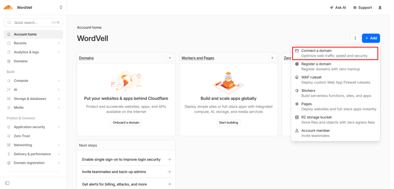Image resolution: width=394 pixels, height=189 pixels.
Task: Open the Domains card heading link
Action: point(87,58)
